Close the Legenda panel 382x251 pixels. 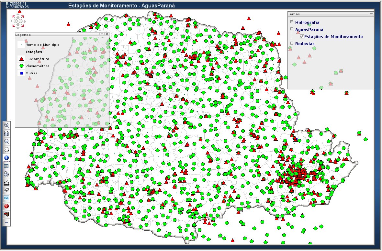(x=107, y=34)
